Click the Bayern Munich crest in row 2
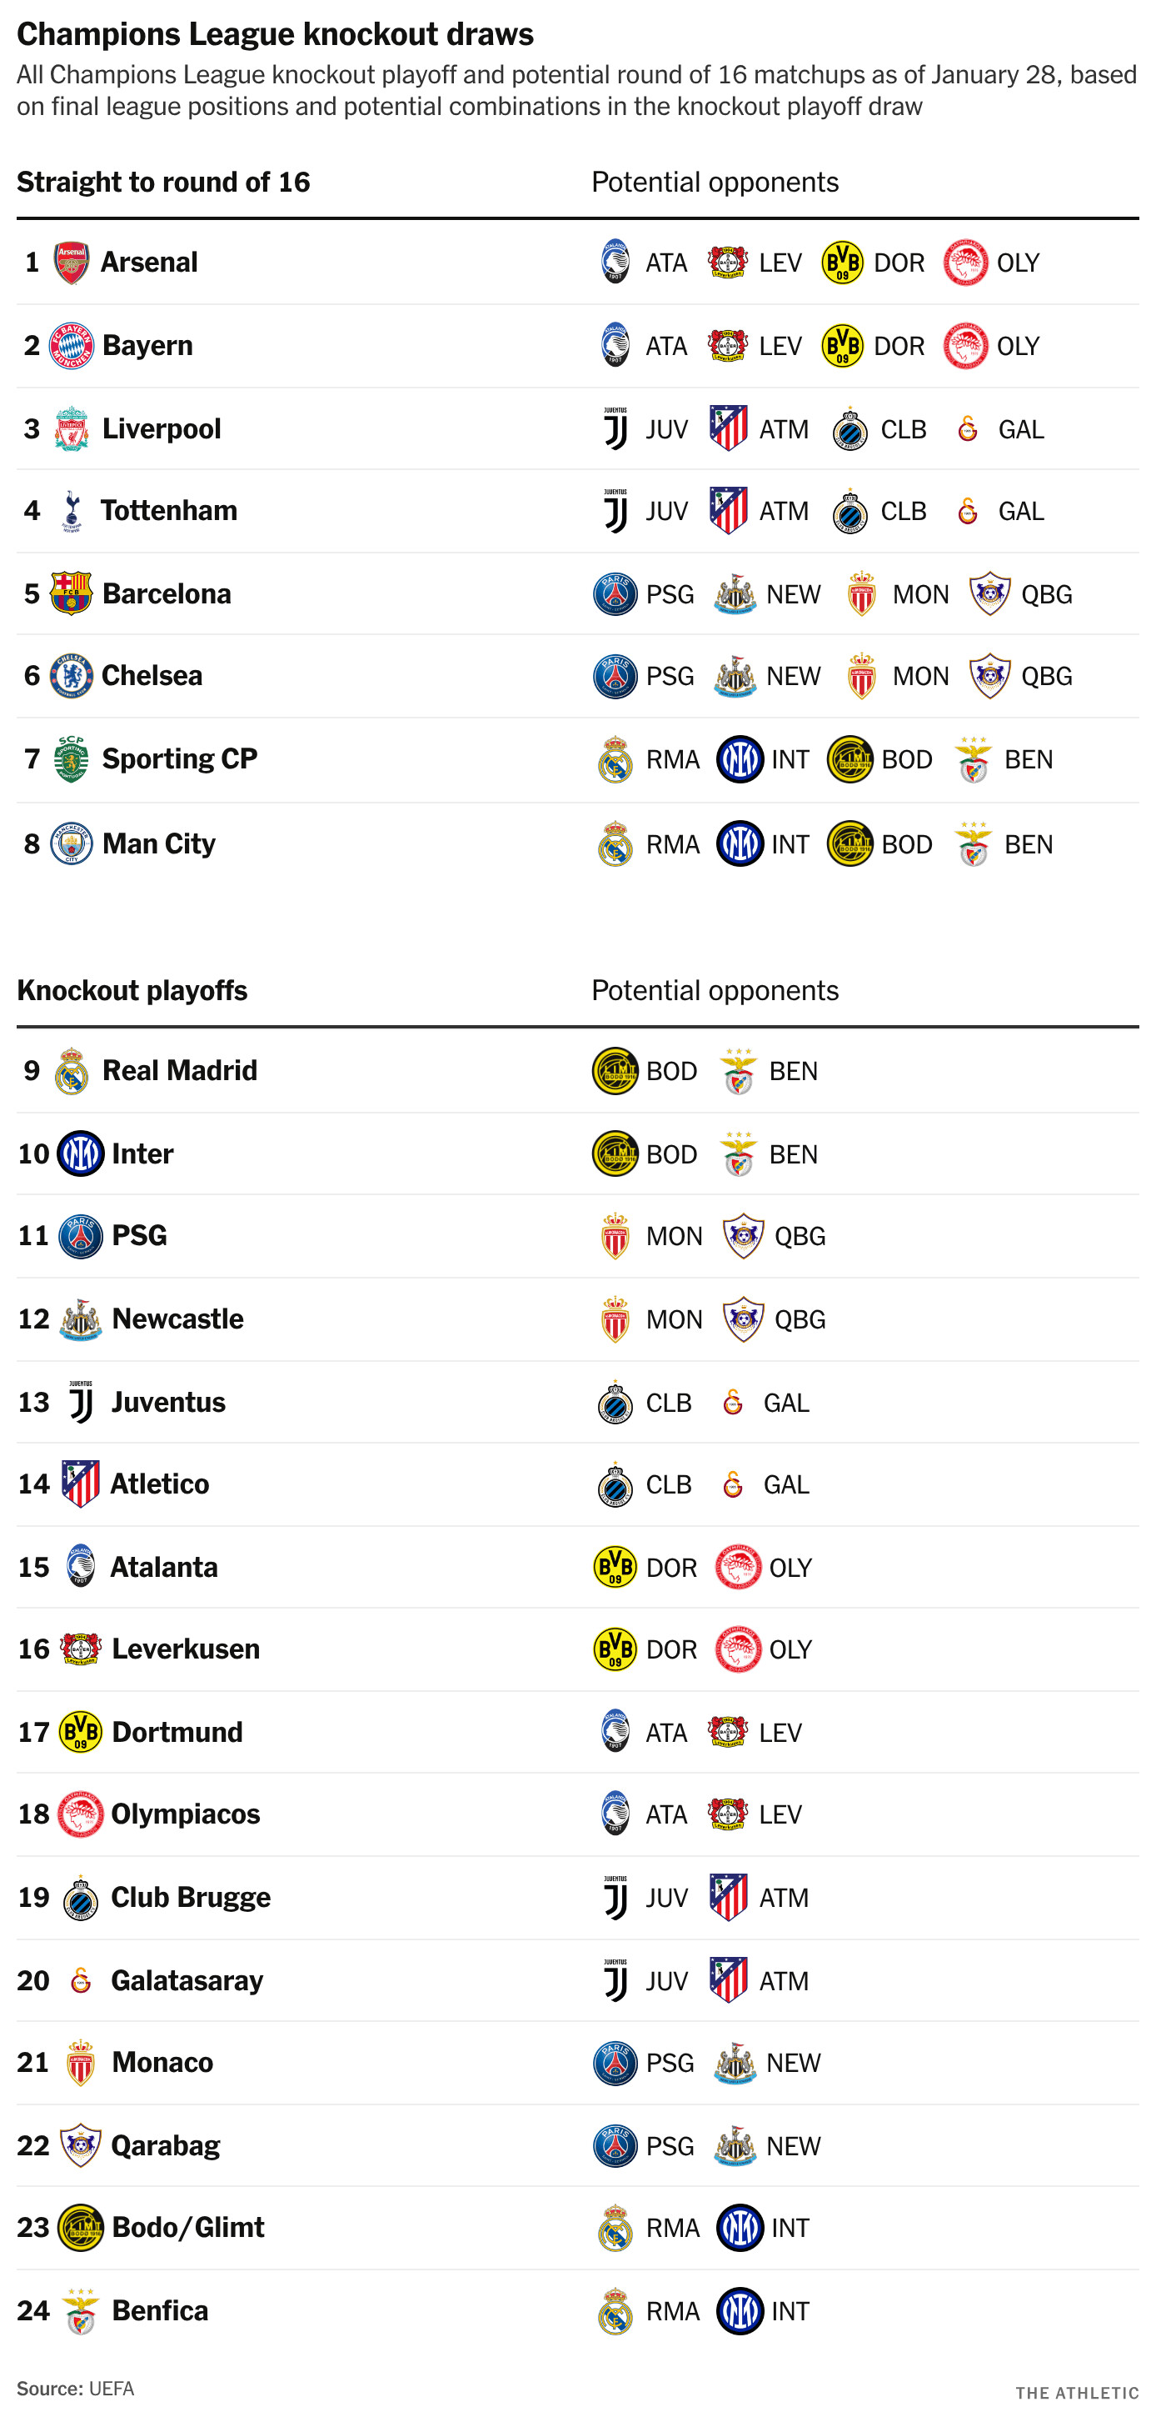This screenshot has width=1156, height=2417. [72, 345]
